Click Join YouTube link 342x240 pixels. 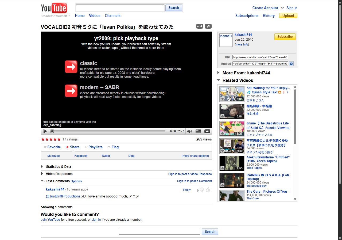click(50, 220)
